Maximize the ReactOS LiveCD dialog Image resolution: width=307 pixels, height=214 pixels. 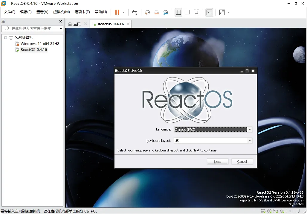pyautogui.click(x=247, y=71)
